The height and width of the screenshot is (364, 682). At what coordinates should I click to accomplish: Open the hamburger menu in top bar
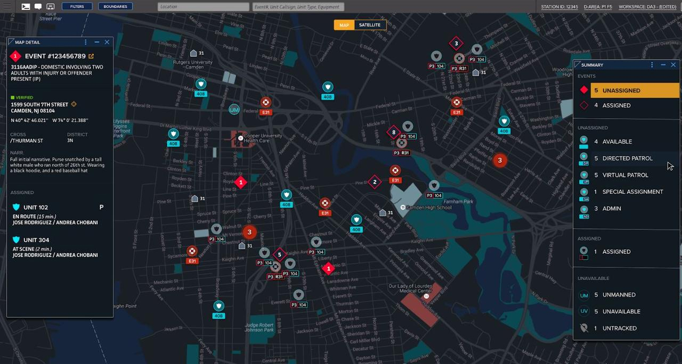7,6
